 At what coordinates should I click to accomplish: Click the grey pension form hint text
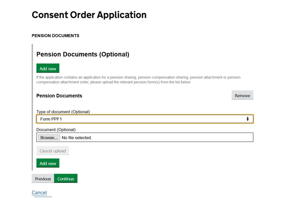138,80
